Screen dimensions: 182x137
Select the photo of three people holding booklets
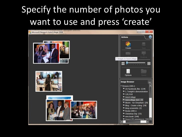(x=59, y=110)
